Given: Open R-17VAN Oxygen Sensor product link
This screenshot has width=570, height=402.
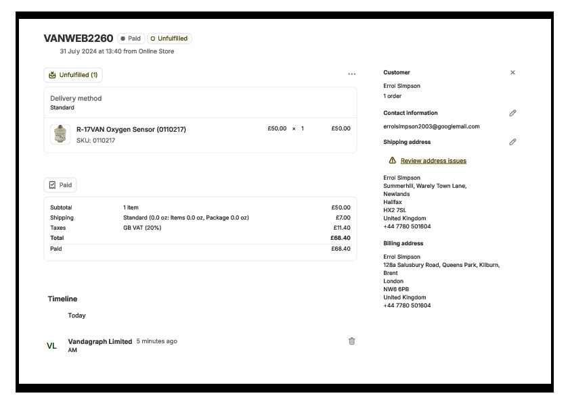Looking at the screenshot, I should [131, 129].
